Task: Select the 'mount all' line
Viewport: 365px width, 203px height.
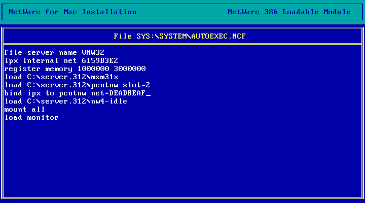Action: (x=24, y=109)
